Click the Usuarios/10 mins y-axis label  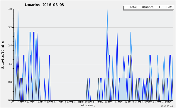click(3, 55)
